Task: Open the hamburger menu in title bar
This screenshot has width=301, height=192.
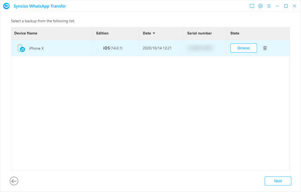Action: click(269, 6)
